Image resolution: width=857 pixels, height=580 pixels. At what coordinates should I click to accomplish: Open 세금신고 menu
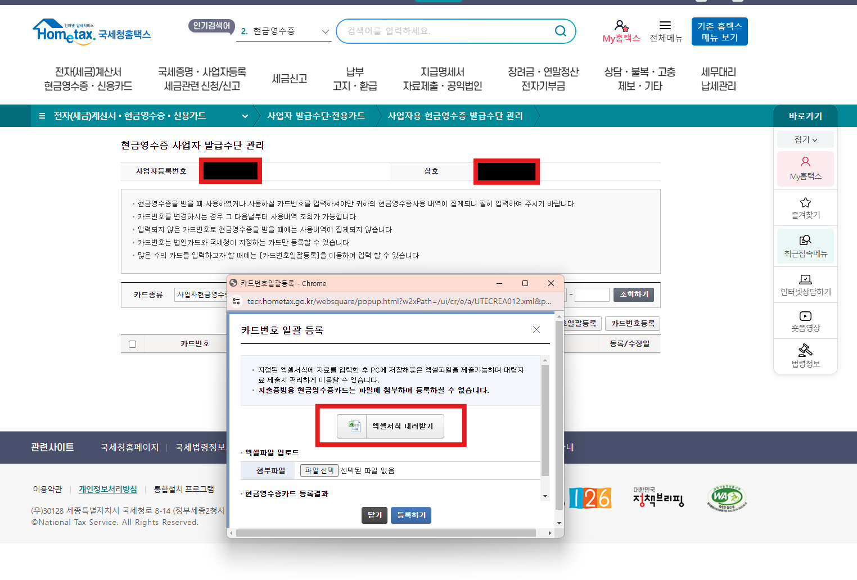(x=290, y=79)
